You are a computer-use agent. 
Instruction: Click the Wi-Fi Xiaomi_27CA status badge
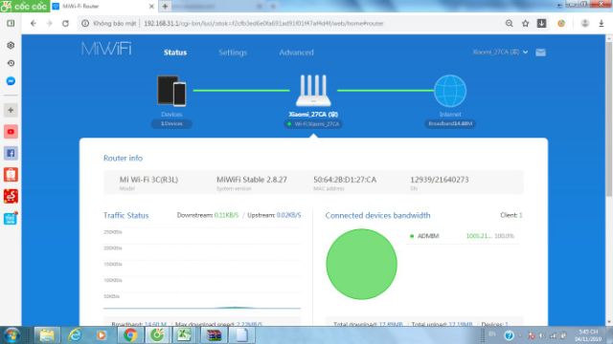tap(313, 124)
